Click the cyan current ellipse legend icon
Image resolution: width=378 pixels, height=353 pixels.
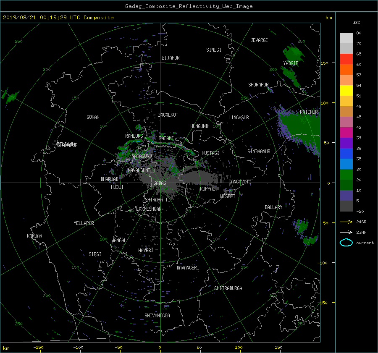coord(346,243)
